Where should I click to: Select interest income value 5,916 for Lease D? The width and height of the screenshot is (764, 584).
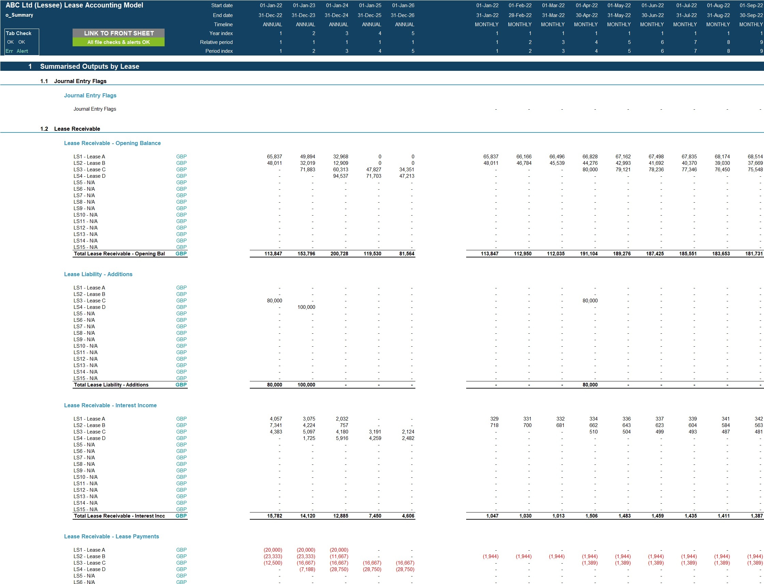click(x=342, y=438)
